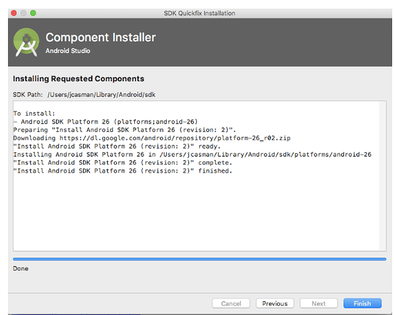Click the completed blue progress bar
Screen dimensions: 394x315
click(200, 259)
